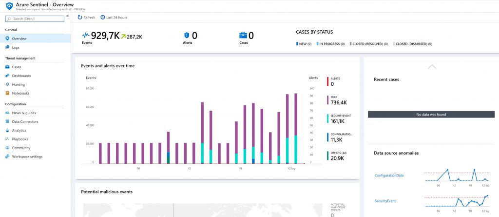This screenshot has height=217, width=499.
Task: Click the purple PERF legend swatch
Action: (328, 100)
